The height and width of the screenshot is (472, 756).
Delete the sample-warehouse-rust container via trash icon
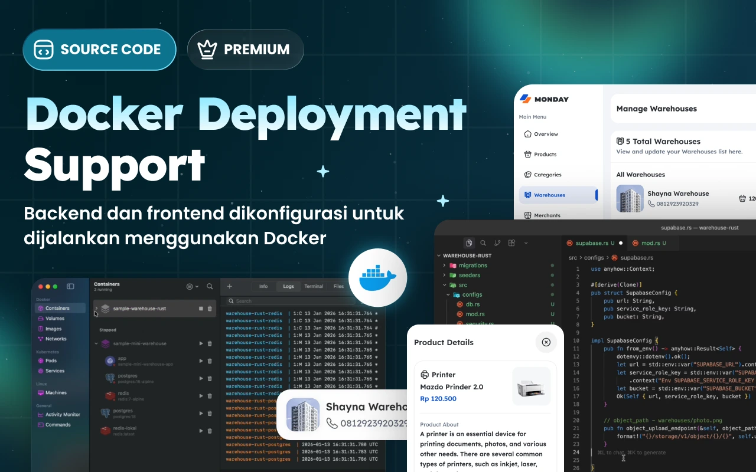click(x=210, y=309)
